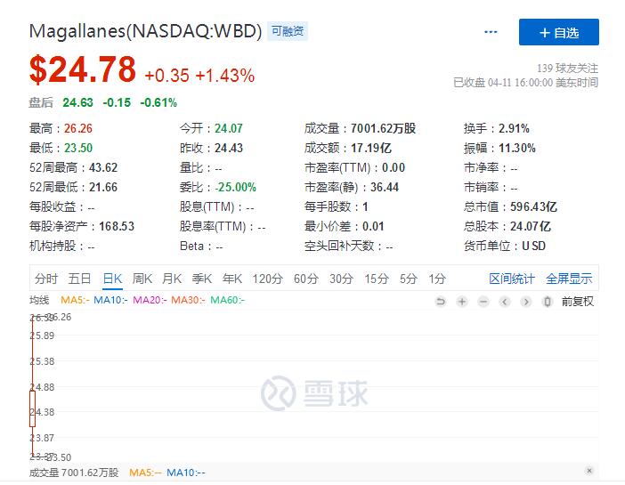The width and height of the screenshot is (625, 485).
Task: Click the 总股本 value 24.07亿
Action: (x=530, y=226)
